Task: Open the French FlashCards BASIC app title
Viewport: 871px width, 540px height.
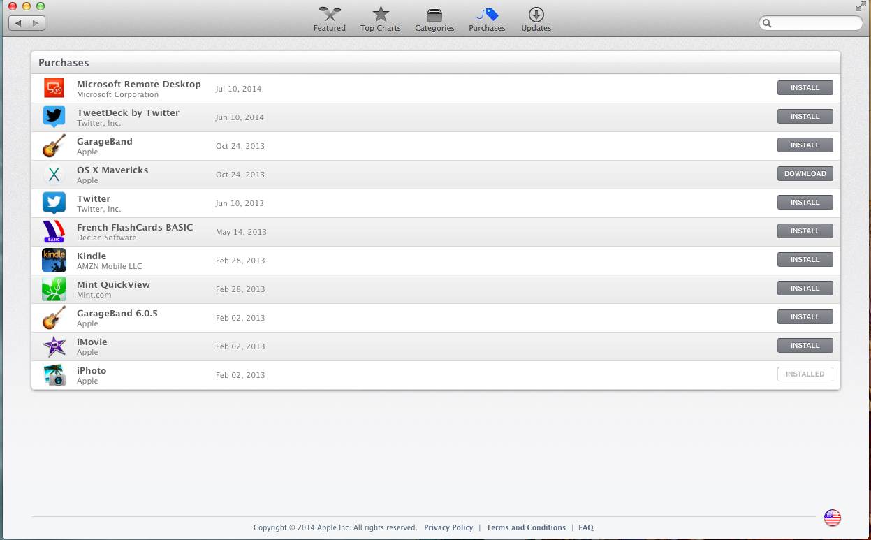Action: pyautogui.click(x=135, y=227)
